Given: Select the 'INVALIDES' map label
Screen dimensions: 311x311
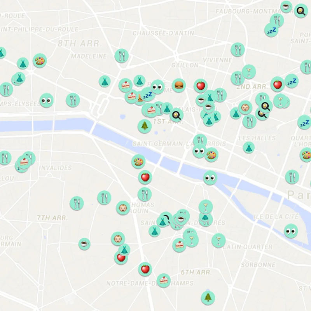Looking at the screenshot, I should click(55, 168).
